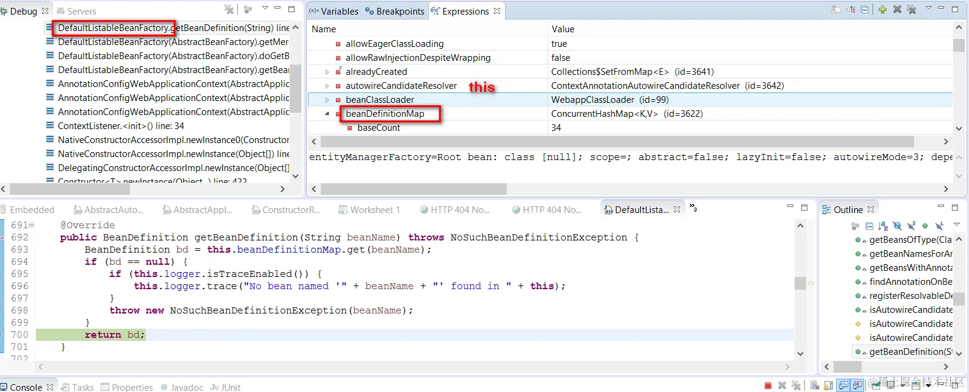Toggle Show Console When Standard Error Changes
This screenshot has height=392, width=969.
coord(858,385)
